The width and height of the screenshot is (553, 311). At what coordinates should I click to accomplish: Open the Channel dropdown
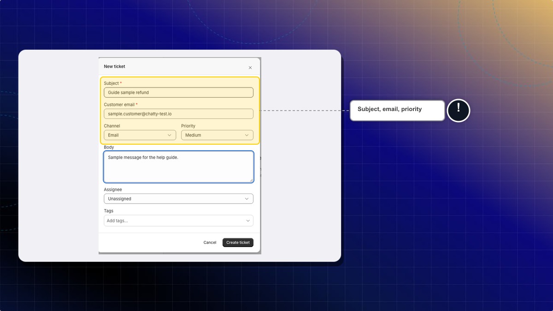tap(140, 135)
